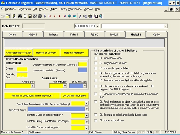Check 06. Chorioamnionitis or maternal temperature
Screen dimensions: 180x135
coord(95,86)
